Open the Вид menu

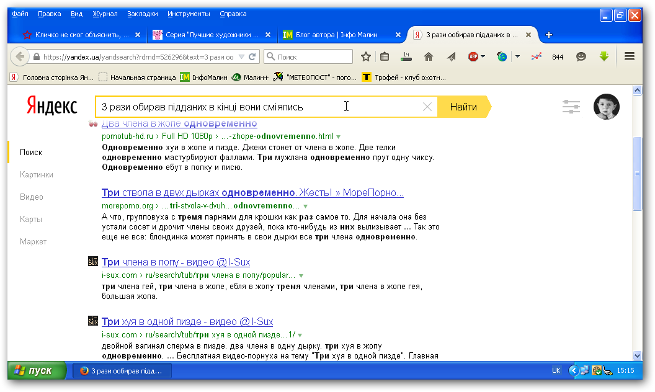(x=77, y=14)
